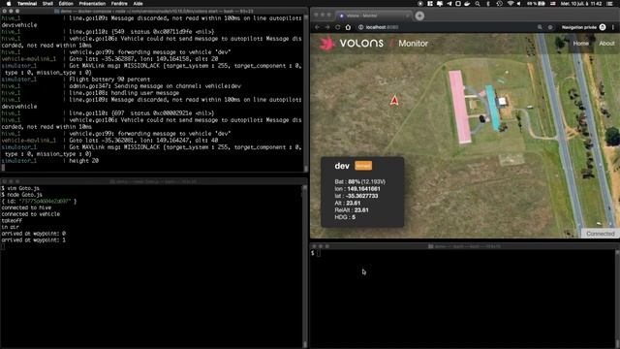Open the browser three-dot menu
The width and height of the screenshot is (620, 349).
613,27
